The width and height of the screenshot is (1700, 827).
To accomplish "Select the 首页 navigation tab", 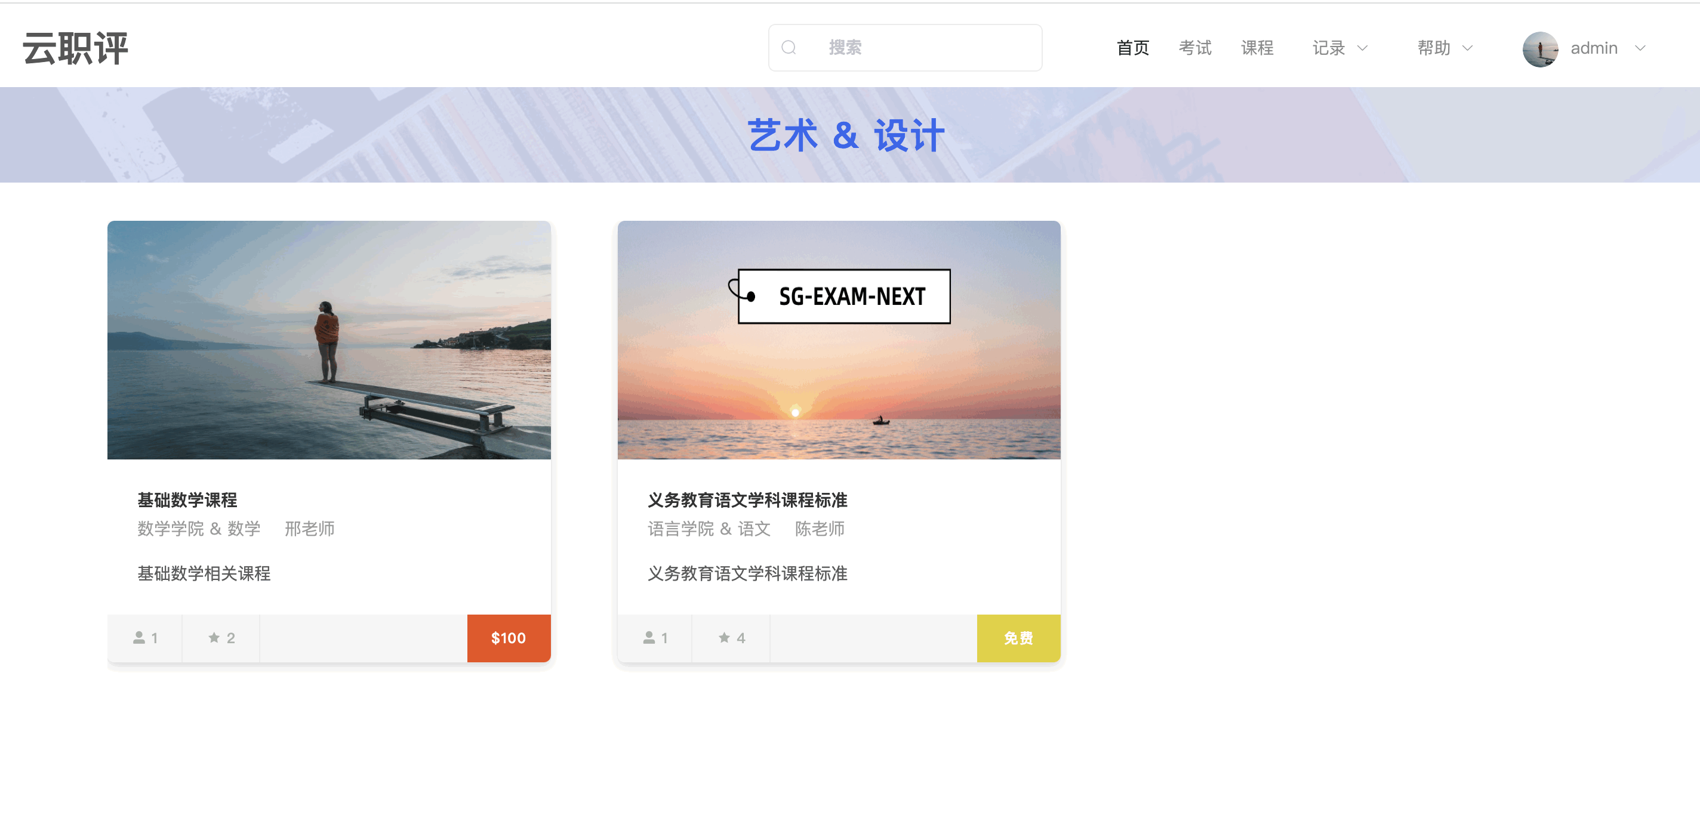I will tap(1126, 47).
